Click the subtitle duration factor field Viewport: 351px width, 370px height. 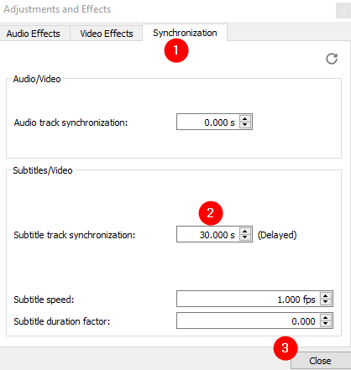tap(249, 320)
